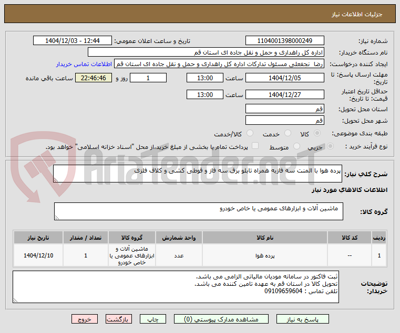The width and height of the screenshot is (400, 333).
Task: Click the گروه کالا table column header
Action: pos(131,238)
